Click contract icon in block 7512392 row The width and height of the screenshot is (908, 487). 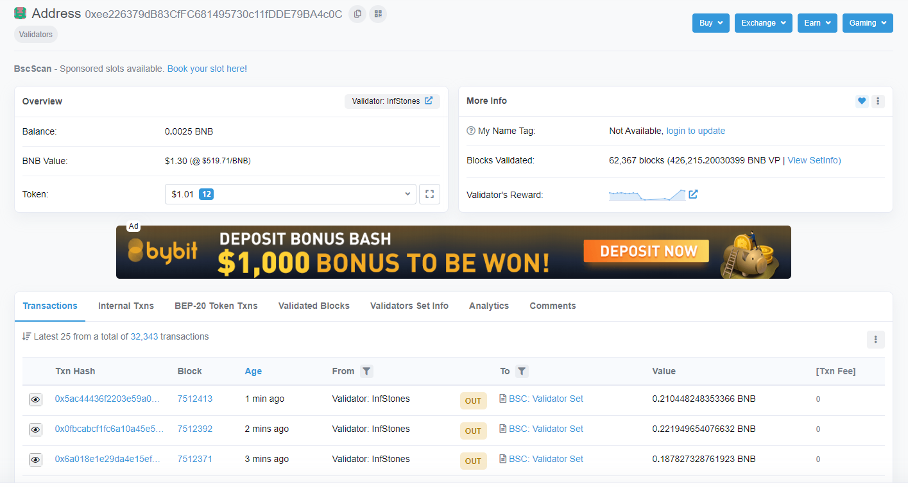pyautogui.click(x=503, y=429)
